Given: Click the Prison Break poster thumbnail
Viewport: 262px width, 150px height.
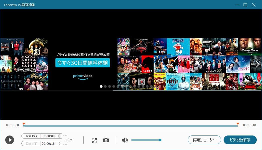Looking at the screenshot, I should coord(250,47).
